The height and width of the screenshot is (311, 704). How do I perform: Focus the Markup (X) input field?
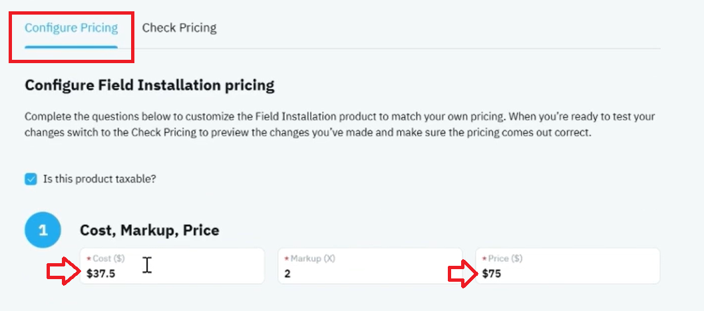coord(370,266)
